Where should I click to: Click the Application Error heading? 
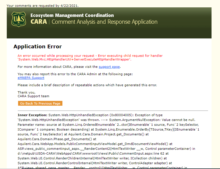[38, 46]
